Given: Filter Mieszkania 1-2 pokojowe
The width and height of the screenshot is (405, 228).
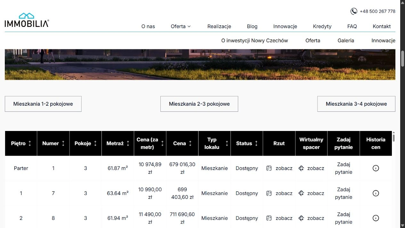Looking at the screenshot, I should pyautogui.click(x=43, y=104).
